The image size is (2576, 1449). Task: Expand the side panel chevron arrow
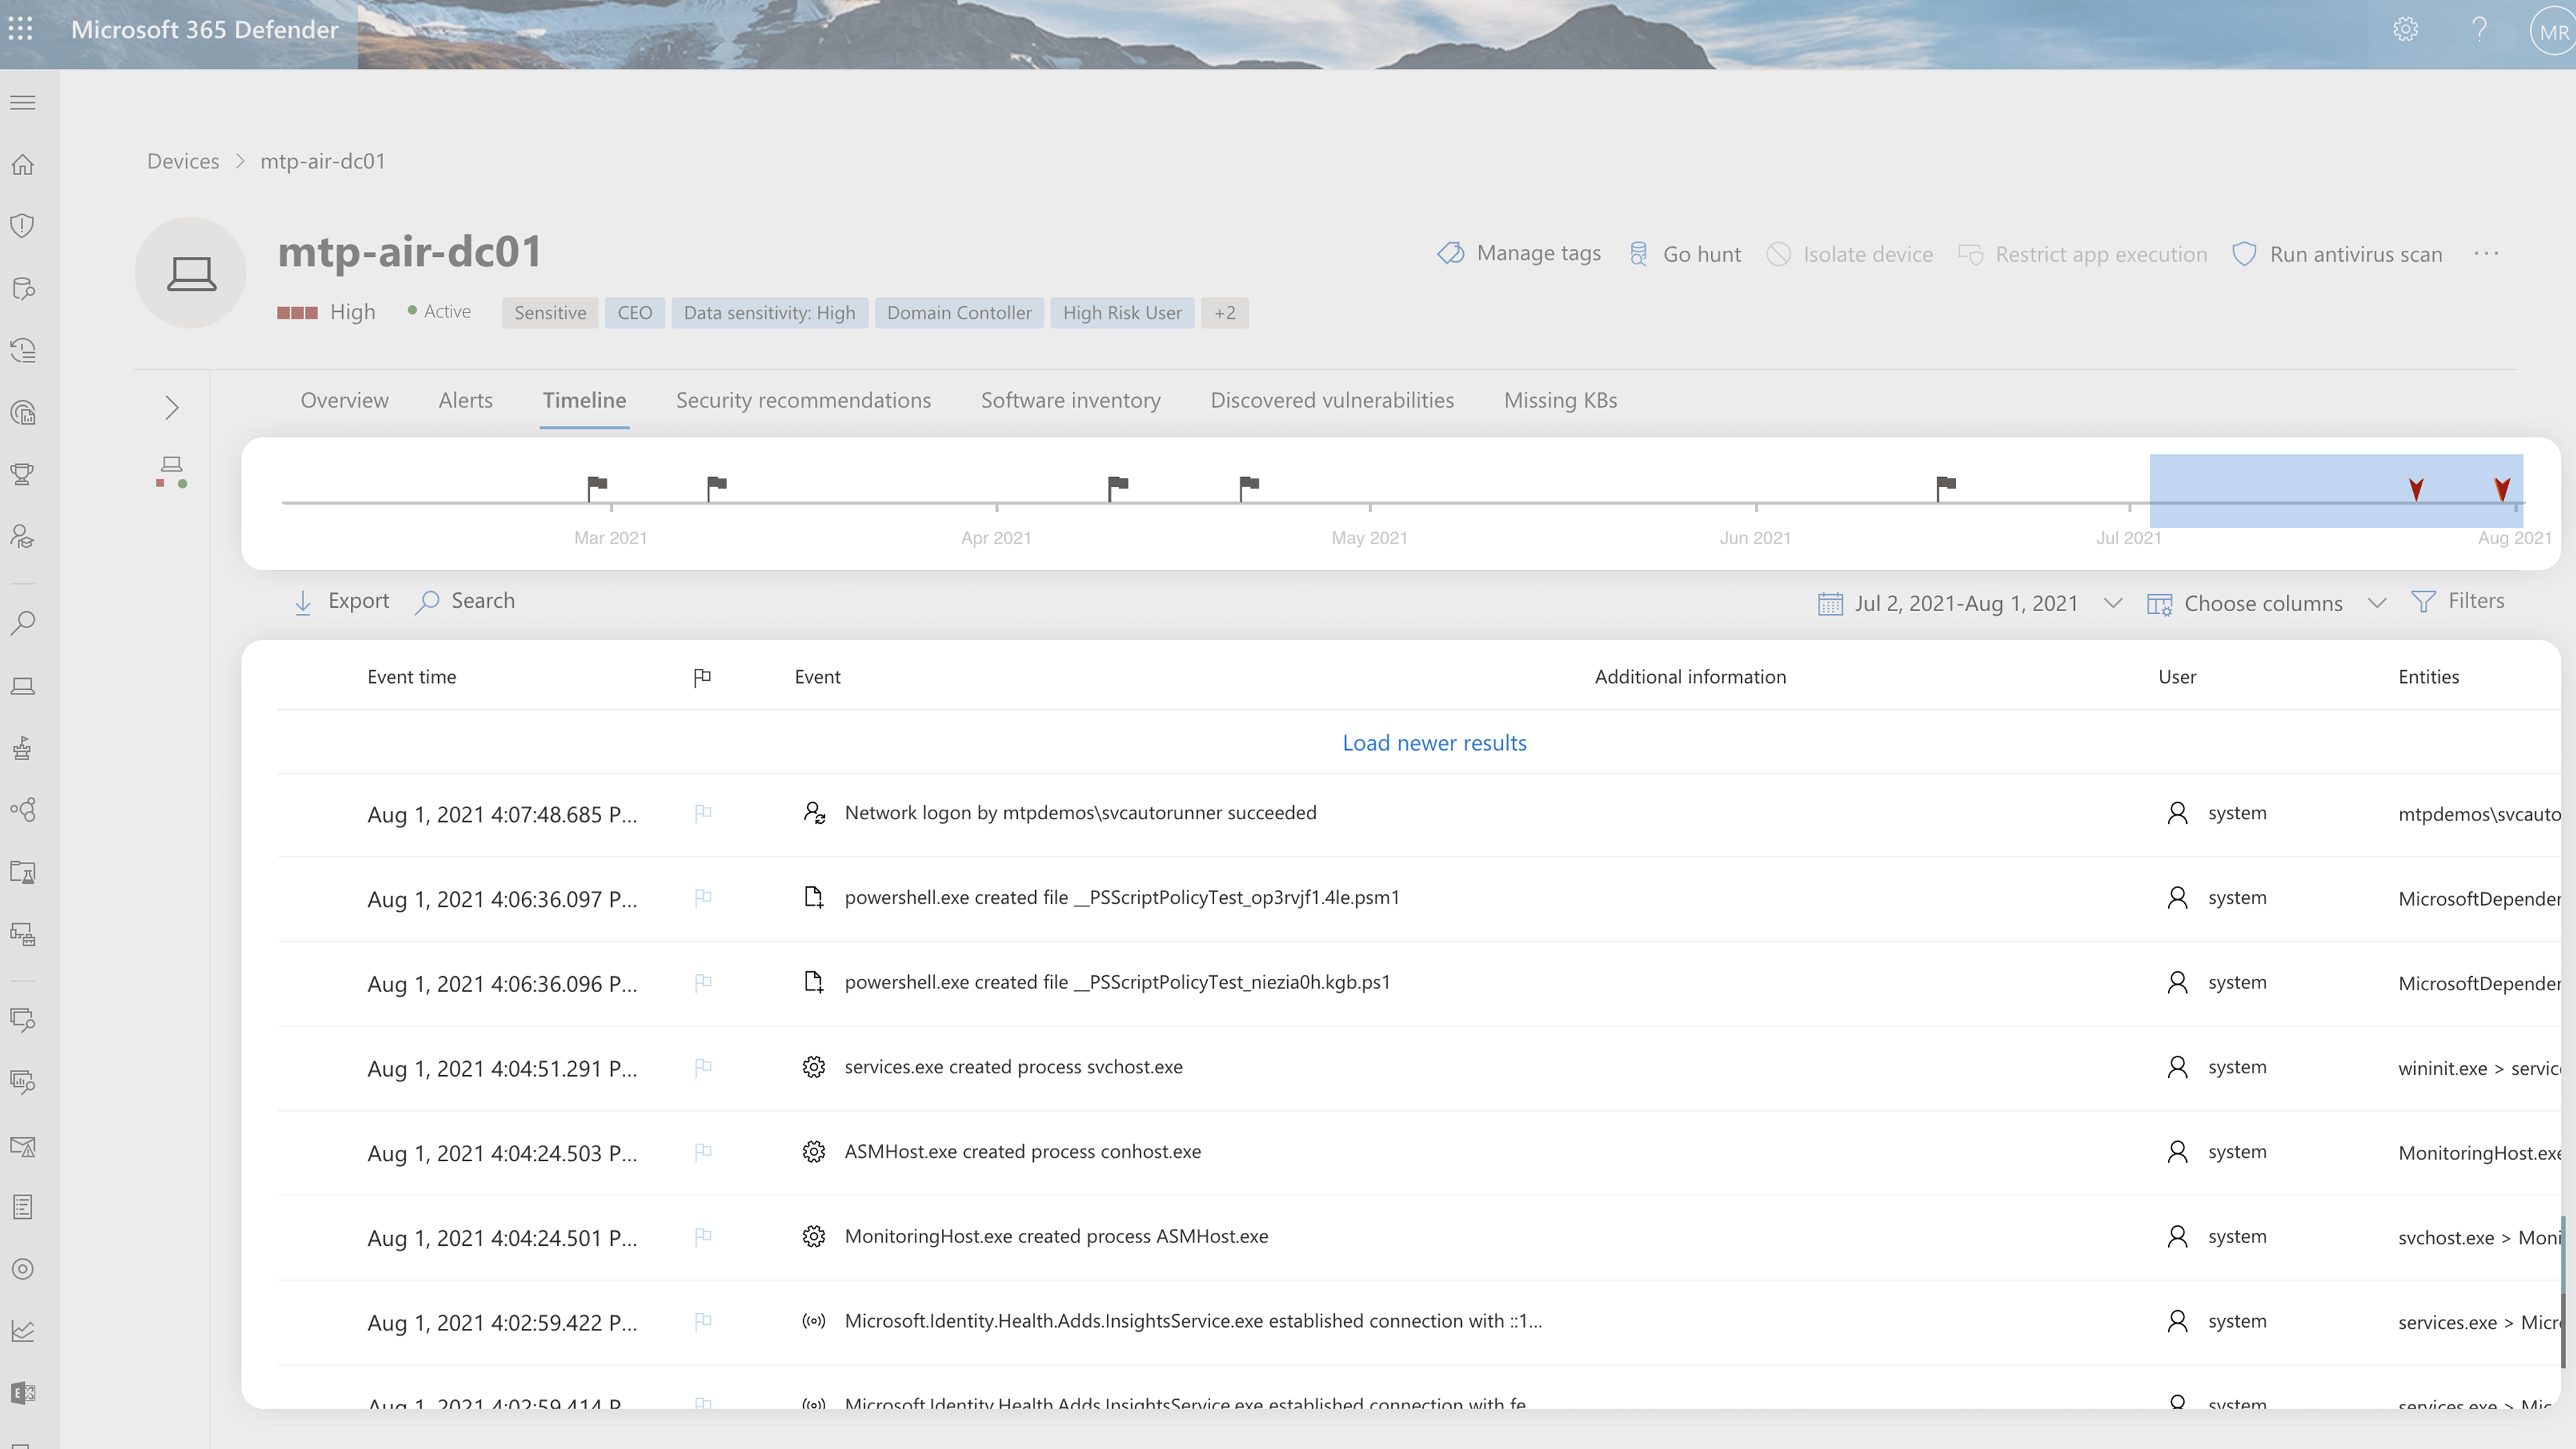coord(172,408)
